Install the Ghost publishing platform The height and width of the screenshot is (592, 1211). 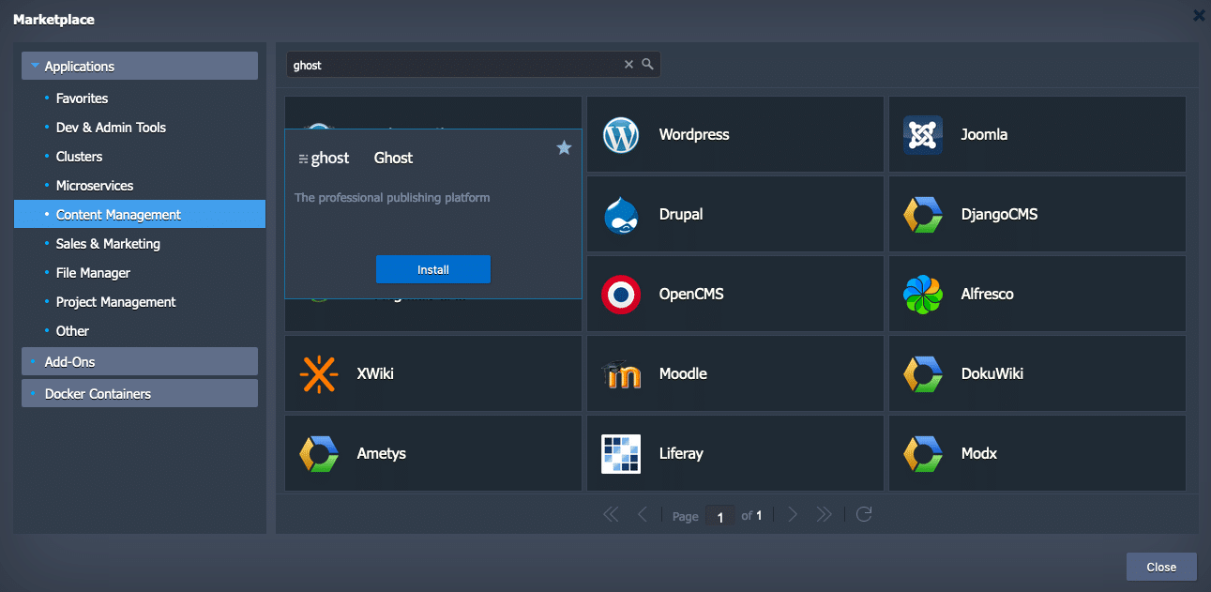pyautogui.click(x=432, y=269)
